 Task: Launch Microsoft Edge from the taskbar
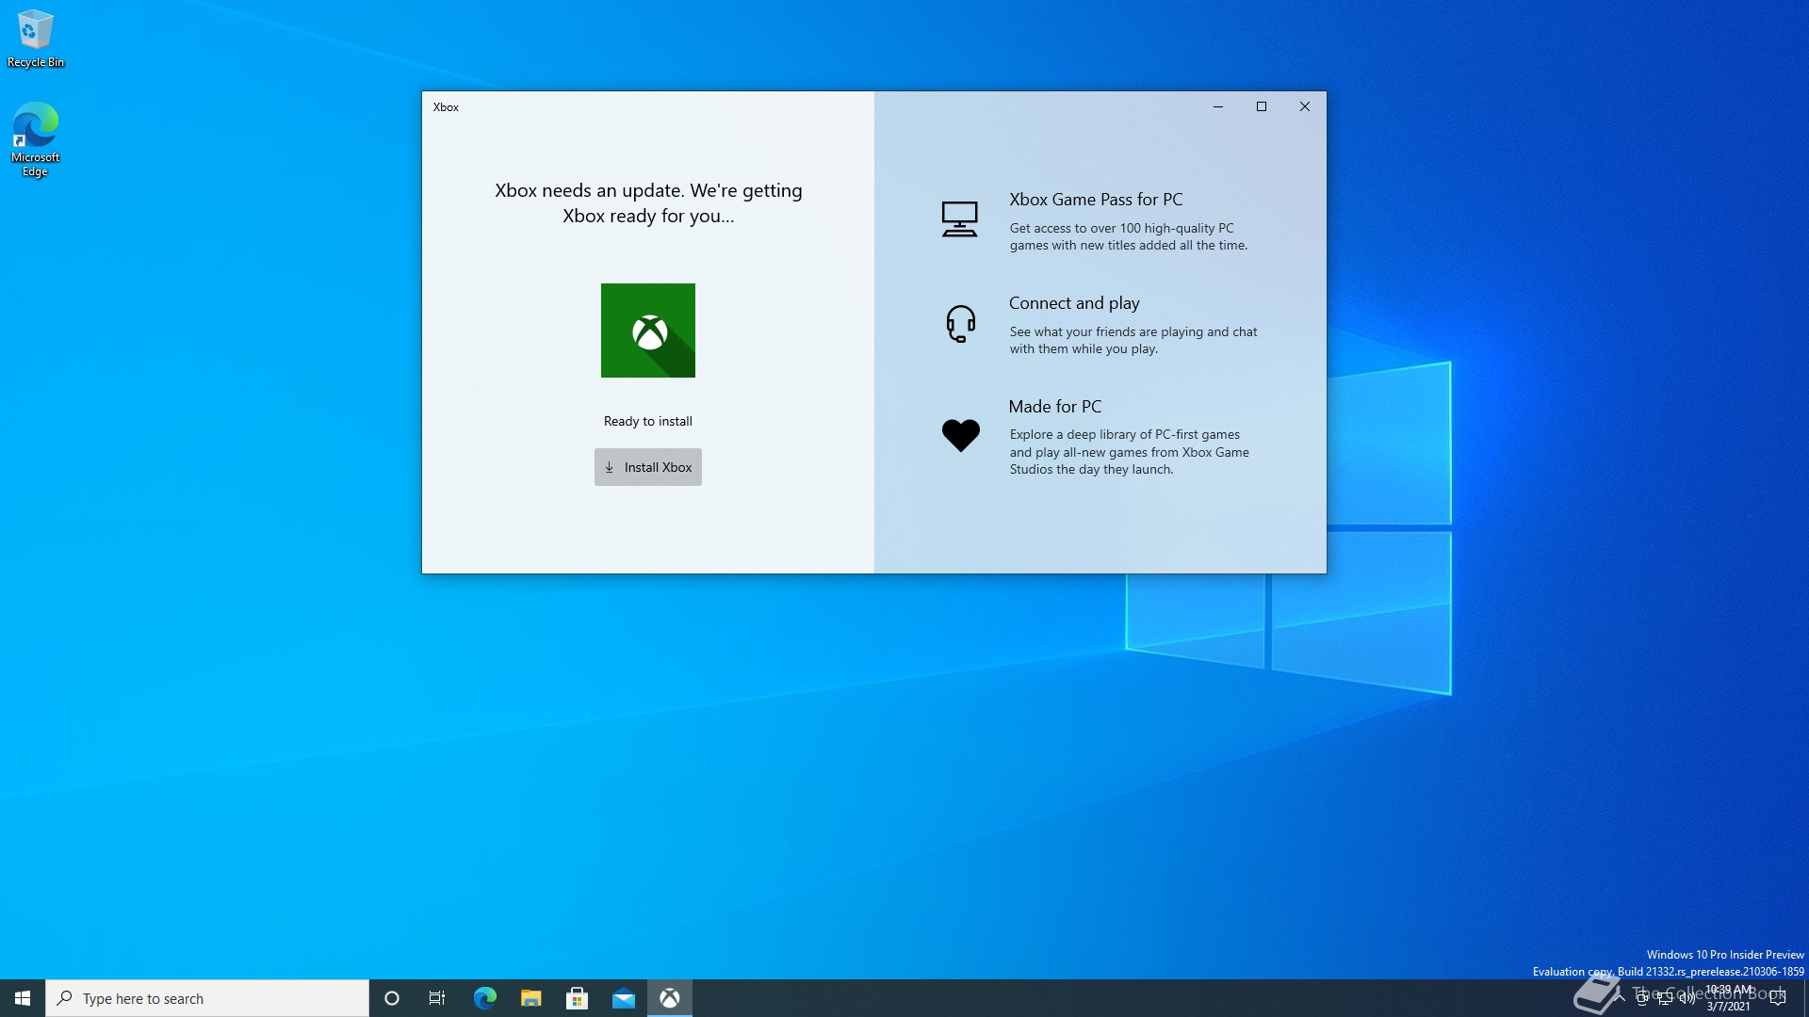[x=484, y=998]
